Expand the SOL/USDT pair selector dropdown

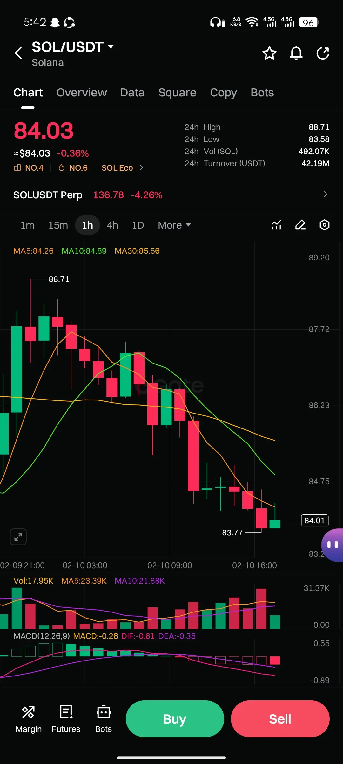pyautogui.click(x=111, y=46)
